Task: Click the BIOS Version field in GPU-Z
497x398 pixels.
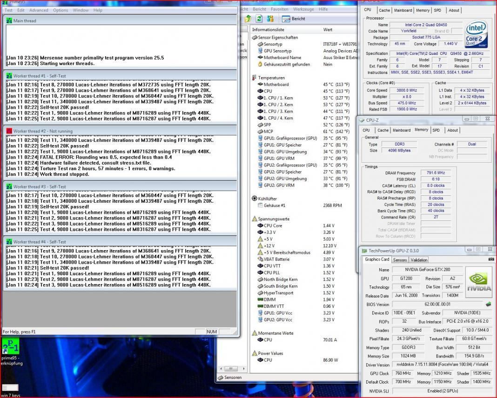Action: coord(437,304)
